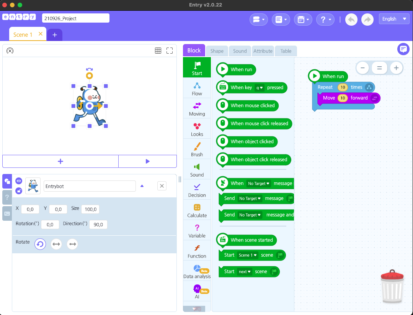413x315 pixels.
Task: Click the trash can in workspace
Action: [392, 286]
